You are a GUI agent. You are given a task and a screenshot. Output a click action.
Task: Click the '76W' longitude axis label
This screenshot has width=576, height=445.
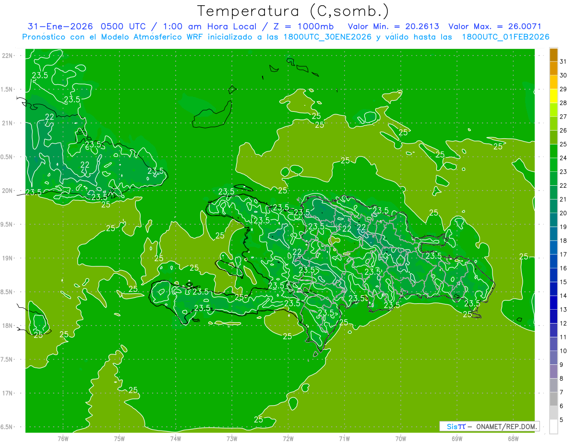(x=63, y=439)
